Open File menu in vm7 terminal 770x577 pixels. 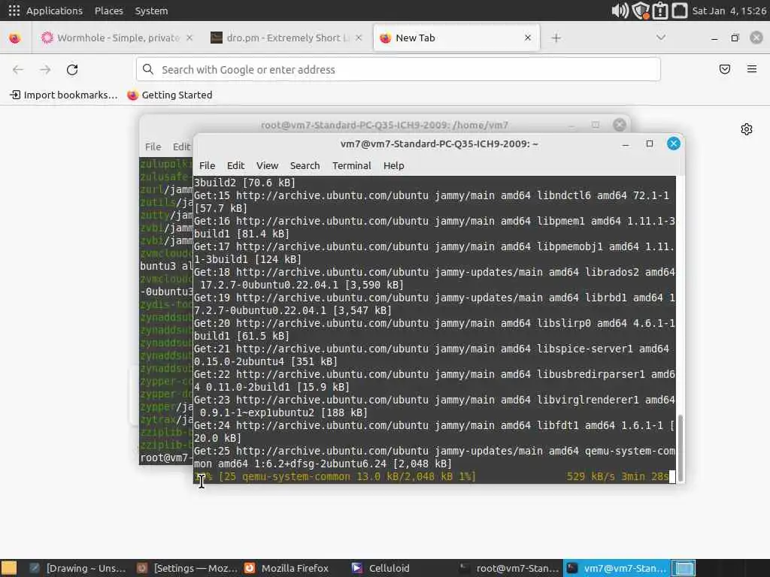(x=207, y=165)
